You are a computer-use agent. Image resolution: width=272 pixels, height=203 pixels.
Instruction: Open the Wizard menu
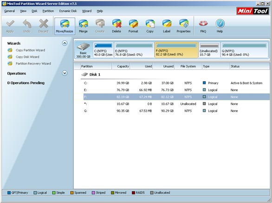click(x=87, y=11)
